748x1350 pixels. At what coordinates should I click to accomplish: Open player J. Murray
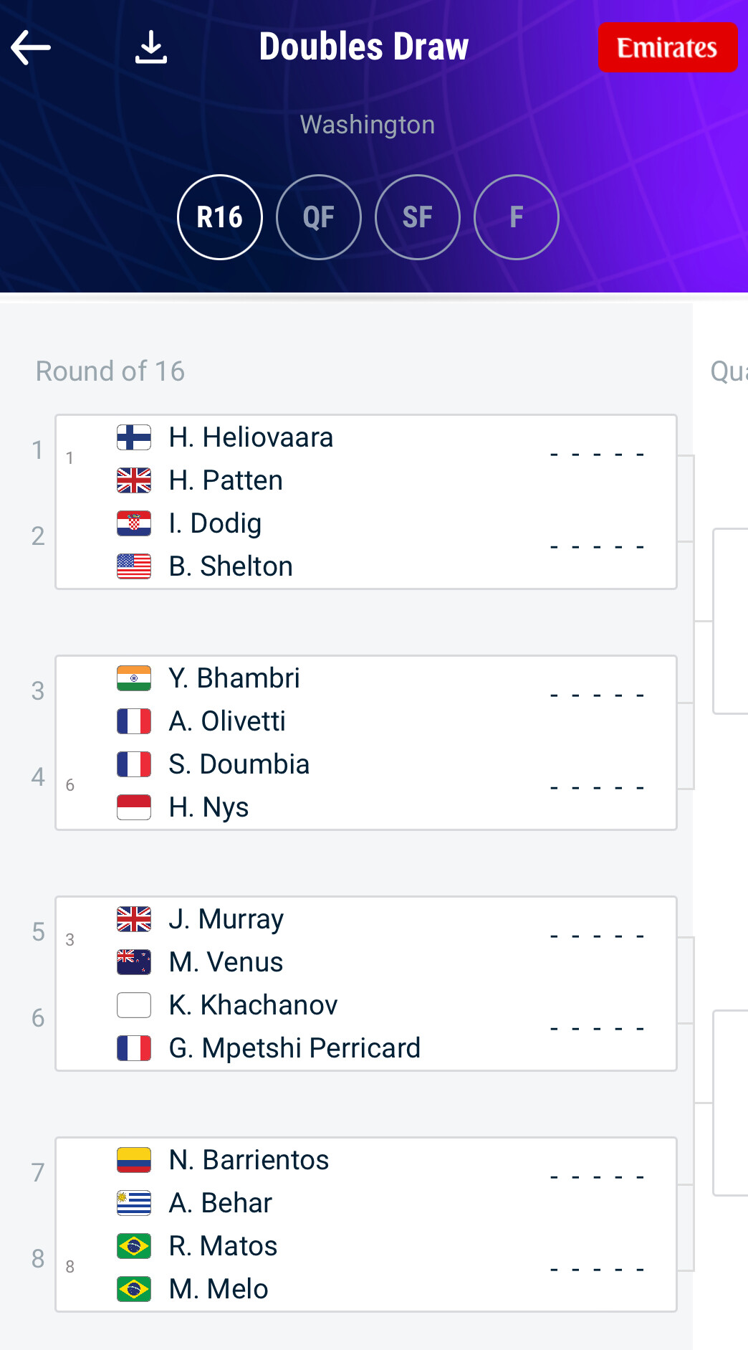tap(226, 919)
